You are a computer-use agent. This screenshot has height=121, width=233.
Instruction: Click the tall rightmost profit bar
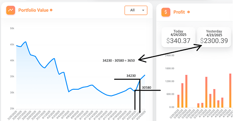tap(230, 90)
